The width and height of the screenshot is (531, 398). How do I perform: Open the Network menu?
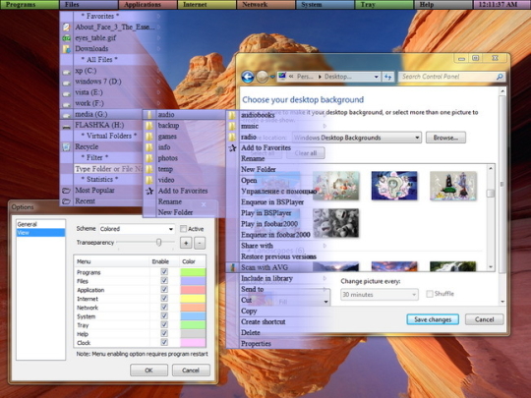(x=265, y=4)
